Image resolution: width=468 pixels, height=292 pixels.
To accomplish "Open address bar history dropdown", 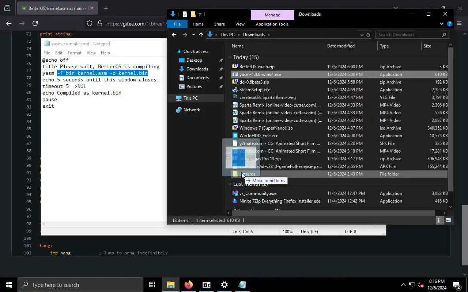I will point(362,35).
